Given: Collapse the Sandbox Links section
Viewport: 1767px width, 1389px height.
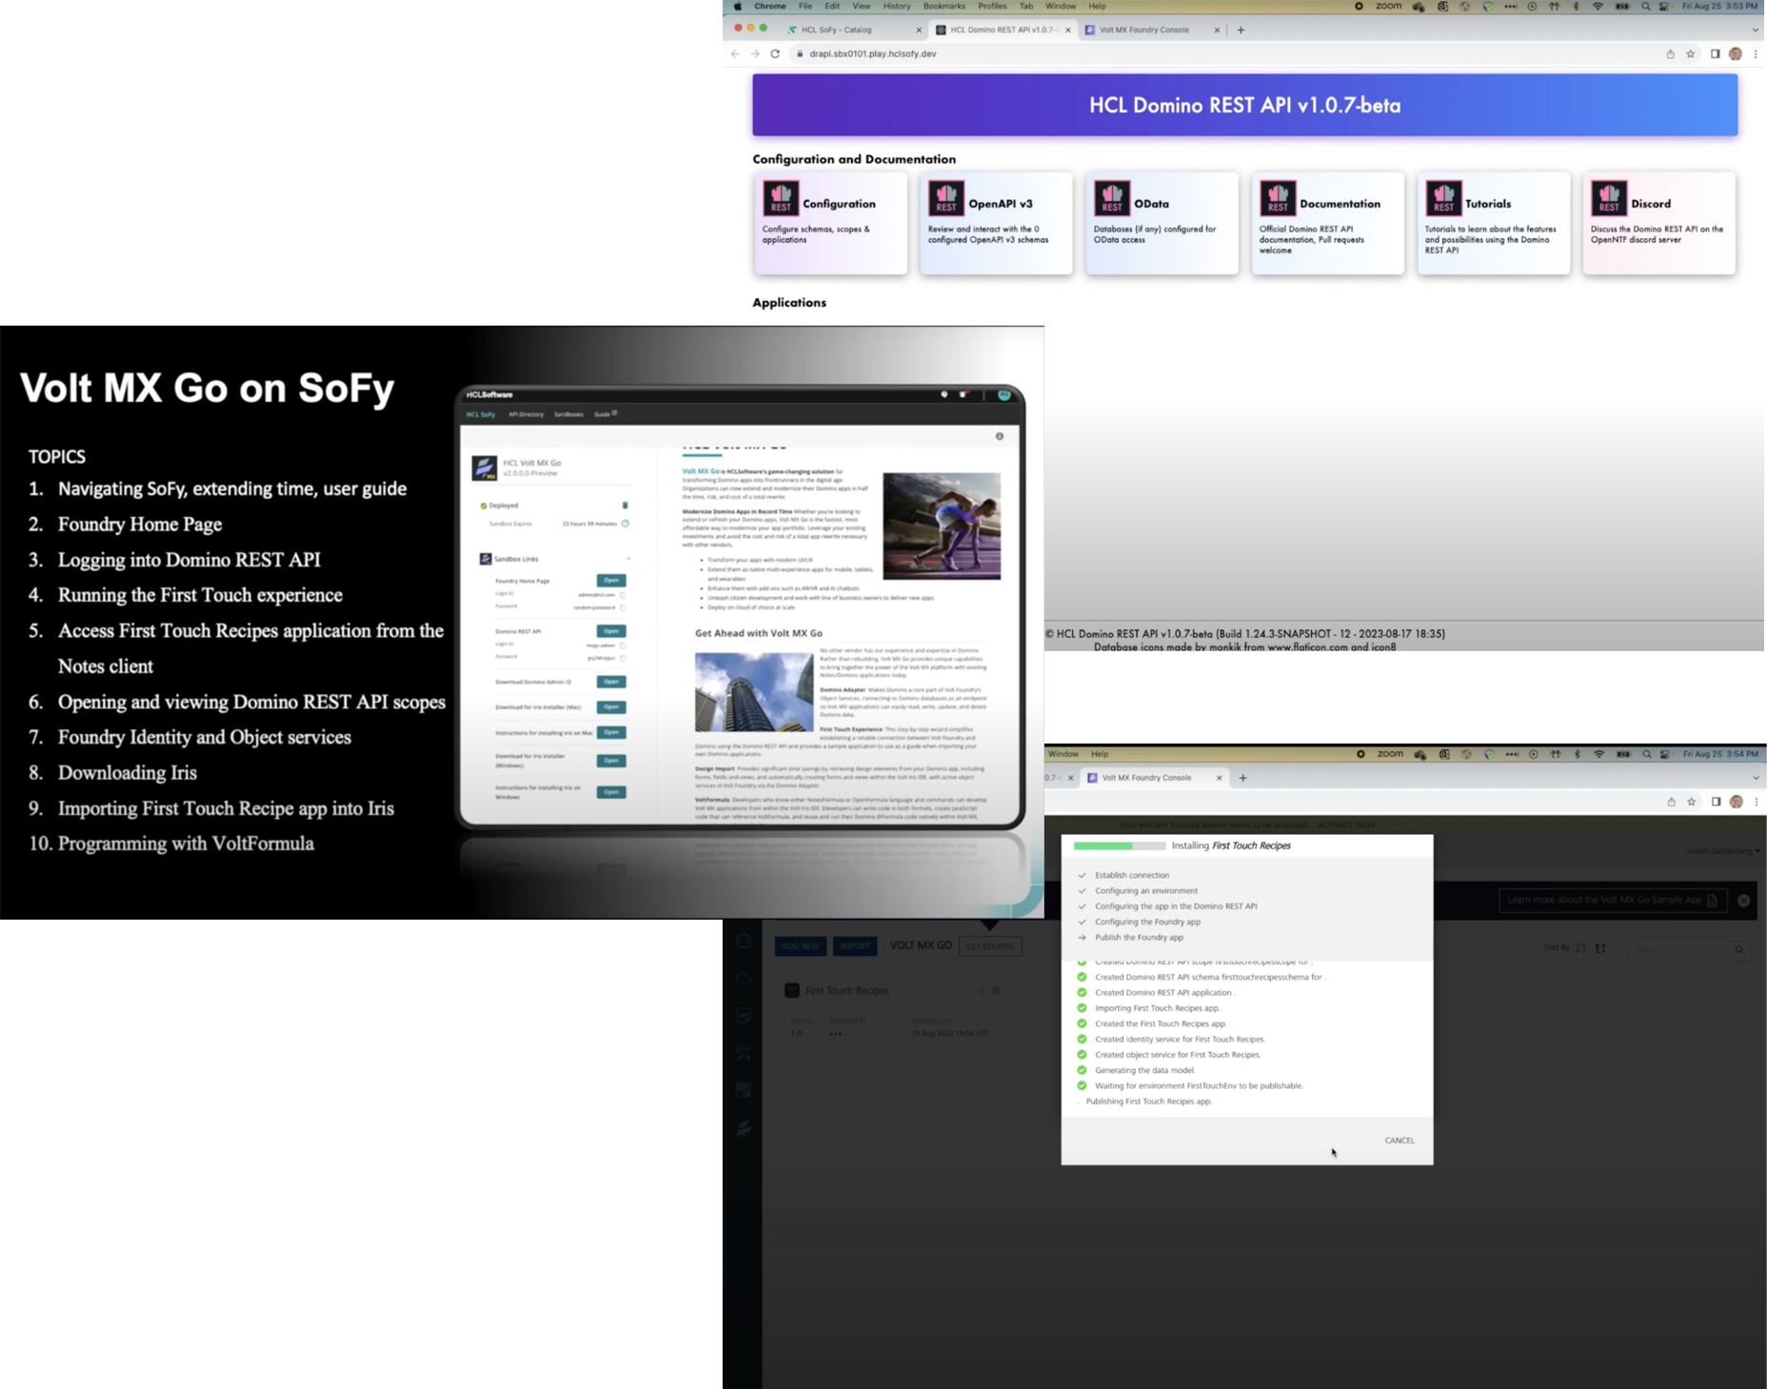Looking at the screenshot, I should point(628,559).
